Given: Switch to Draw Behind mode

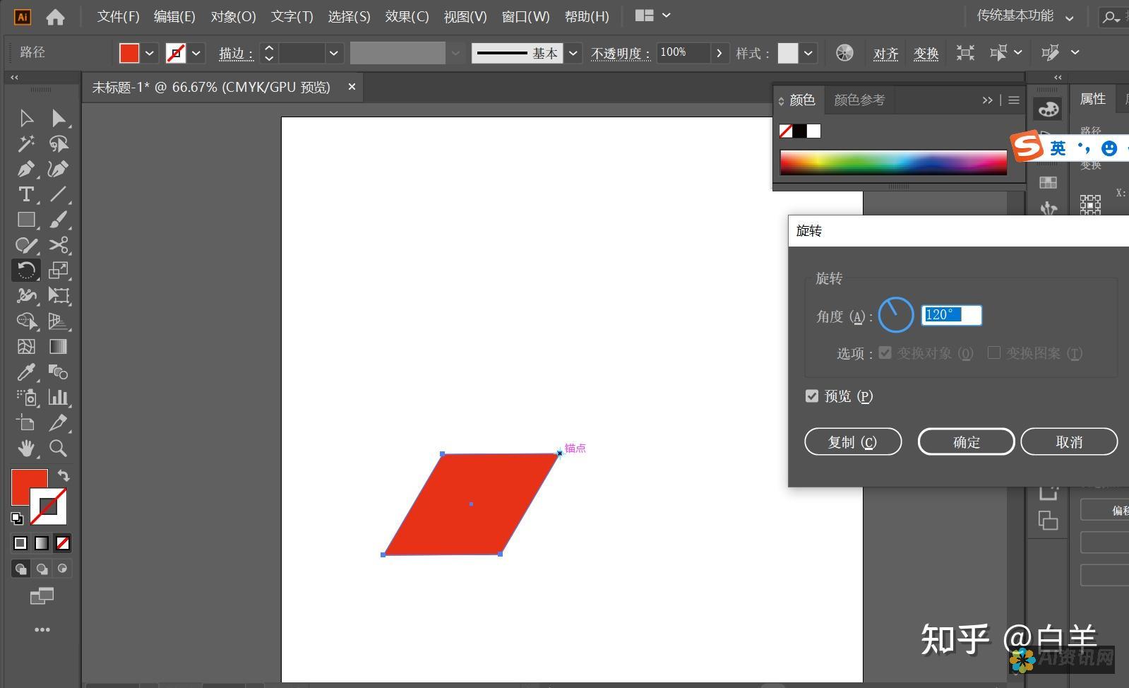Looking at the screenshot, I should 42,569.
